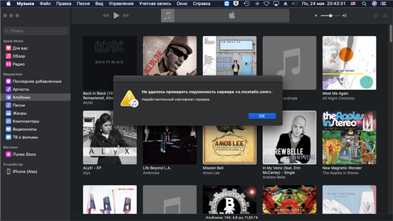The width and height of the screenshot is (393, 221).
Task: Skip back to previous track
Action: pos(106,15)
